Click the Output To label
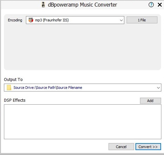This screenshot has width=164, height=155. click(x=13, y=80)
